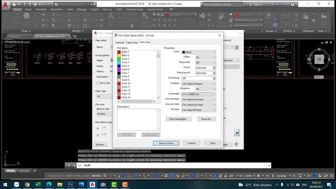This screenshot has height=189, width=336.
Task: Open the Lineweight dropdown
Action: (198, 94)
